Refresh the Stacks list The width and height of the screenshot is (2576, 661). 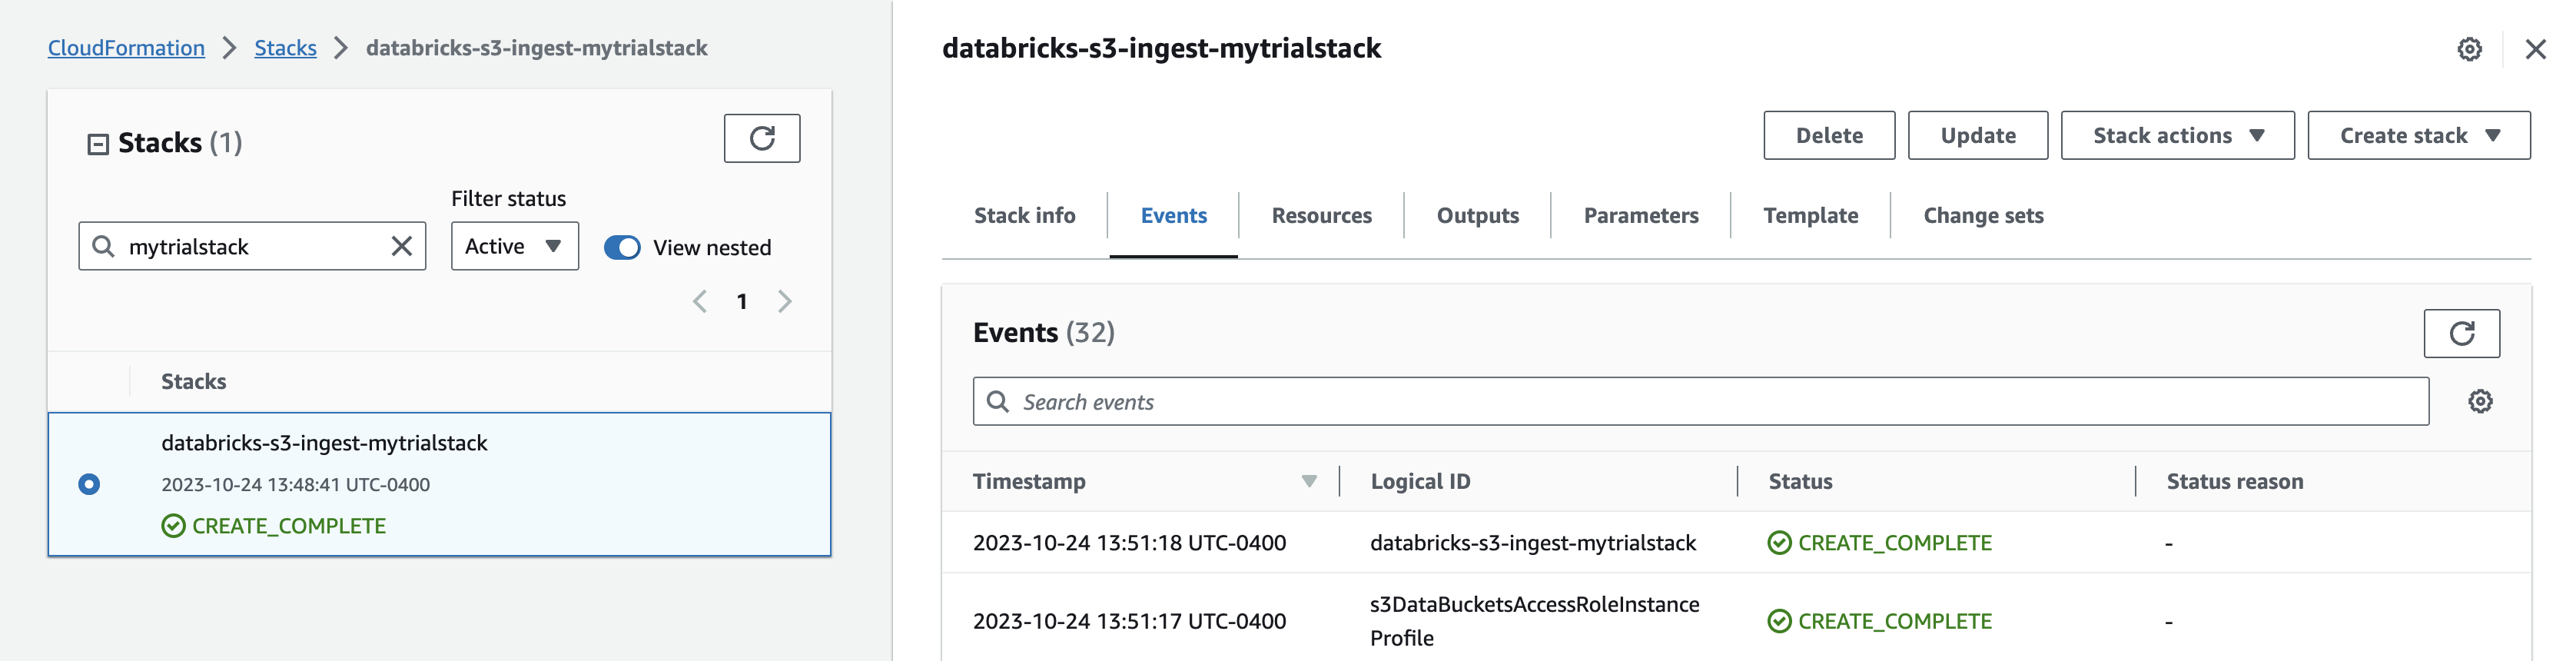point(762,138)
